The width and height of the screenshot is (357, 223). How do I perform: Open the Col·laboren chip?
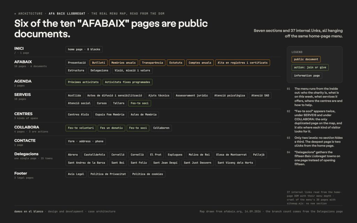pyautogui.click(x=161, y=128)
